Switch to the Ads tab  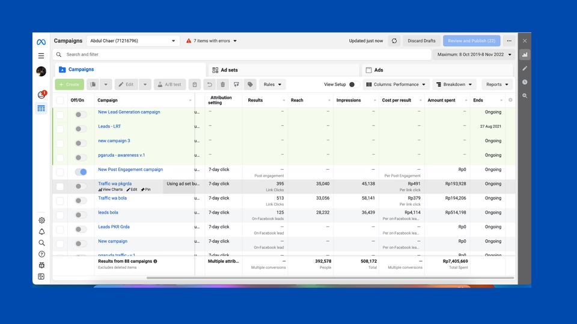click(438, 70)
